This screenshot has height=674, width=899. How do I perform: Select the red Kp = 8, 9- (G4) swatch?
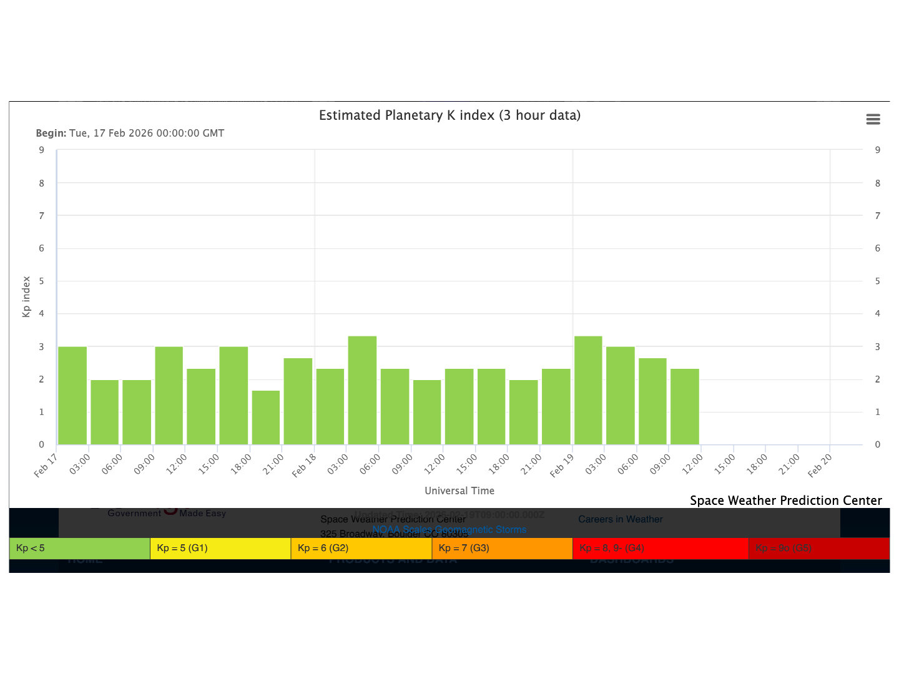(660, 548)
